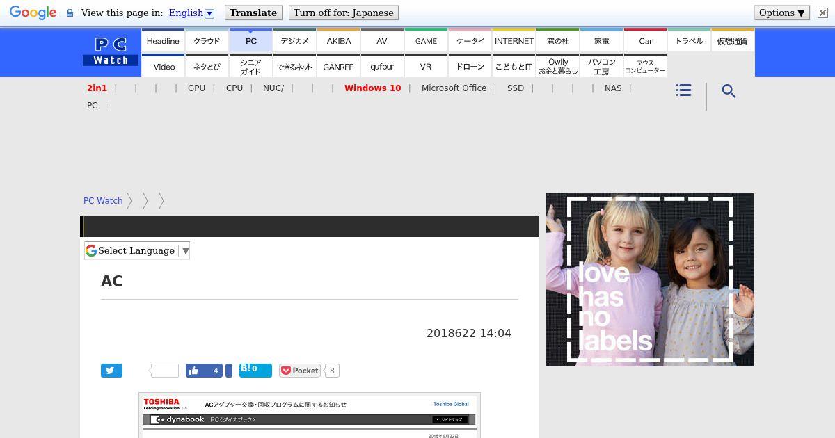Open the VR tab
The width and height of the screenshot is (835, 438).
click(x=426, y=67)
